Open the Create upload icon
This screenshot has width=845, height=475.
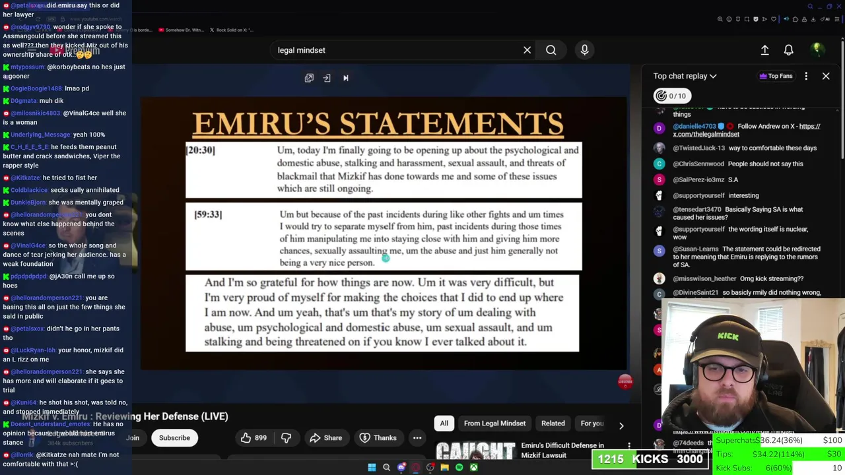764,50
